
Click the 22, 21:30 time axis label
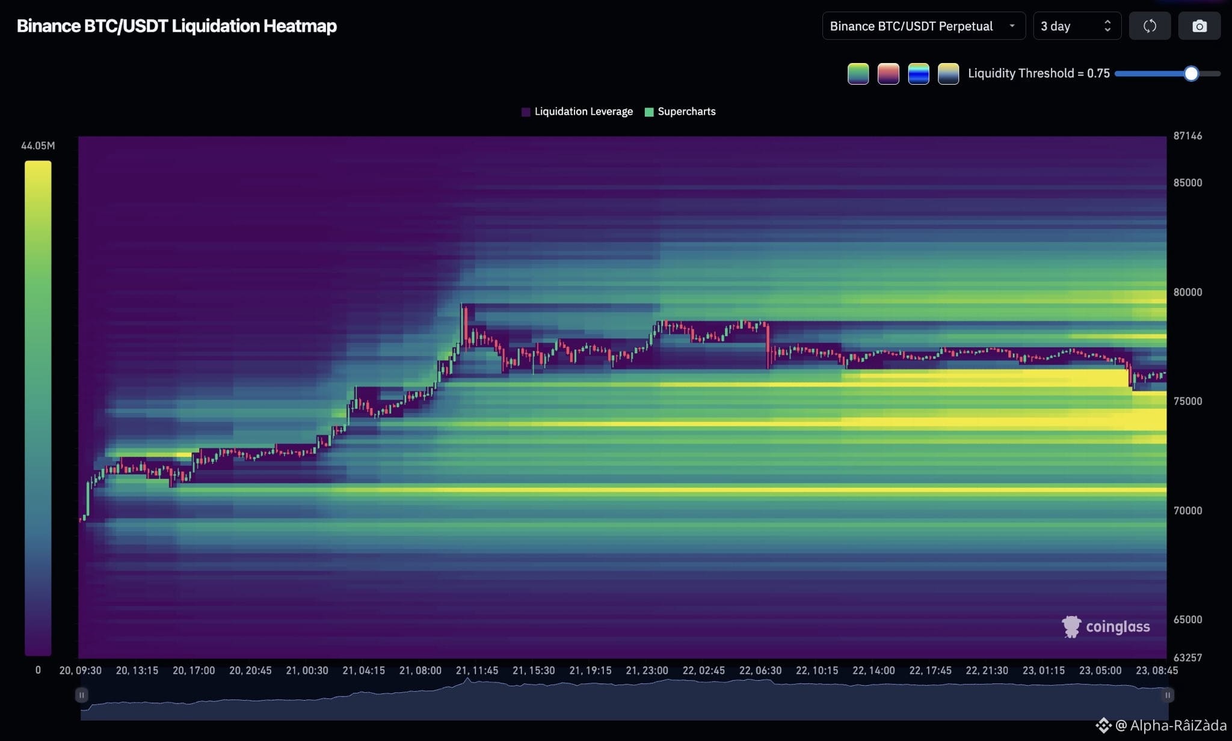pos(987,670)
